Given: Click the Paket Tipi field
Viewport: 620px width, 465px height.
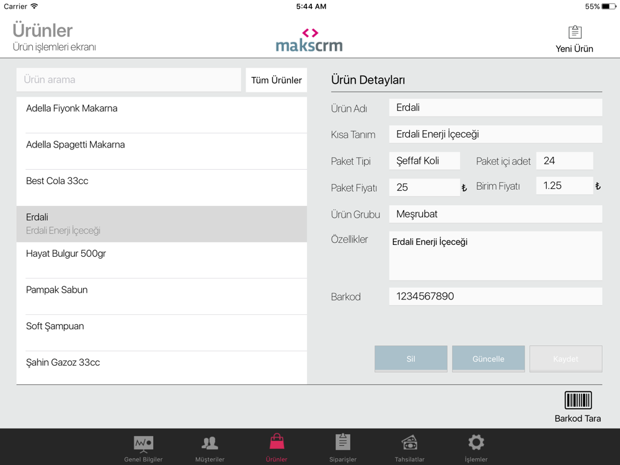Looking at the screenshot, I should tap(424, 161).
